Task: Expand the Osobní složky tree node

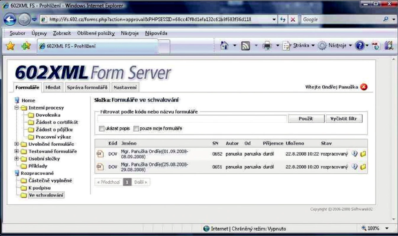Action: [x=17, y=159]
